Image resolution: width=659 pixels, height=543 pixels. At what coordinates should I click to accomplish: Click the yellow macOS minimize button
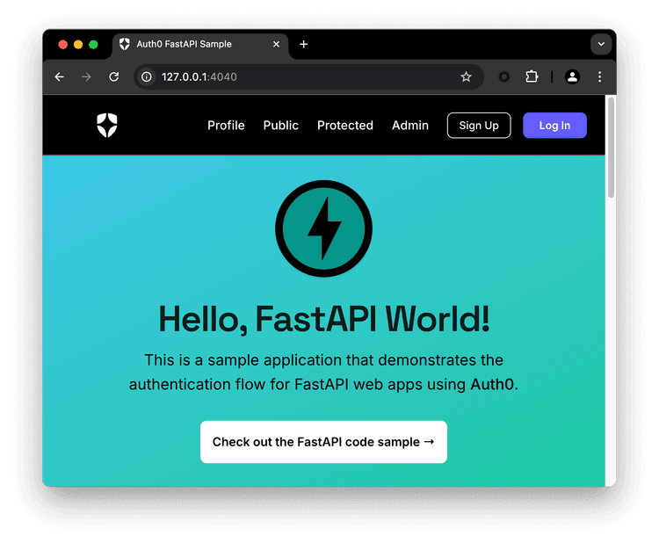click(78, 45)
